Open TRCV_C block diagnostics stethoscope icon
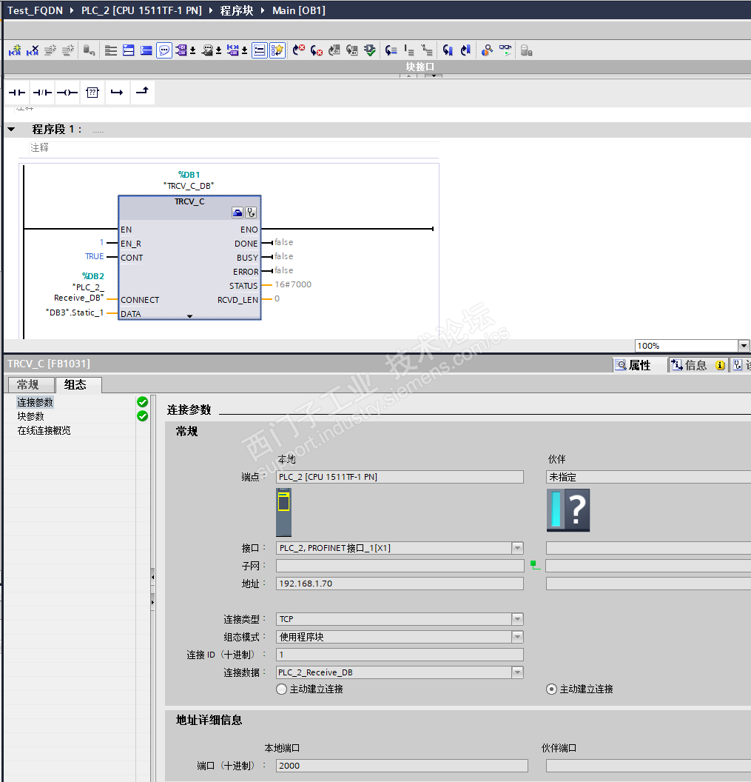The image size is (751, 782). pyautogui.click(x=251, y=213)
